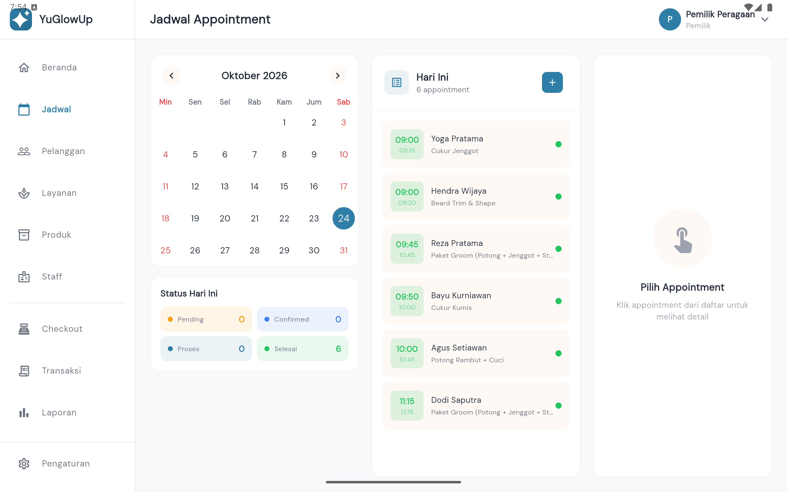787x492 pixels.
Task: Filter by Selesai status card
Action: 303,349
